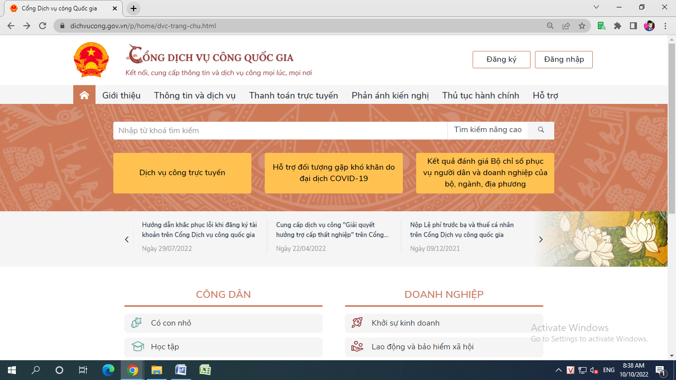Image resolution: width=676 pixels, height=380 pixels.
Task: Show the next news items with the right arrow
Action: pos(541,239)
